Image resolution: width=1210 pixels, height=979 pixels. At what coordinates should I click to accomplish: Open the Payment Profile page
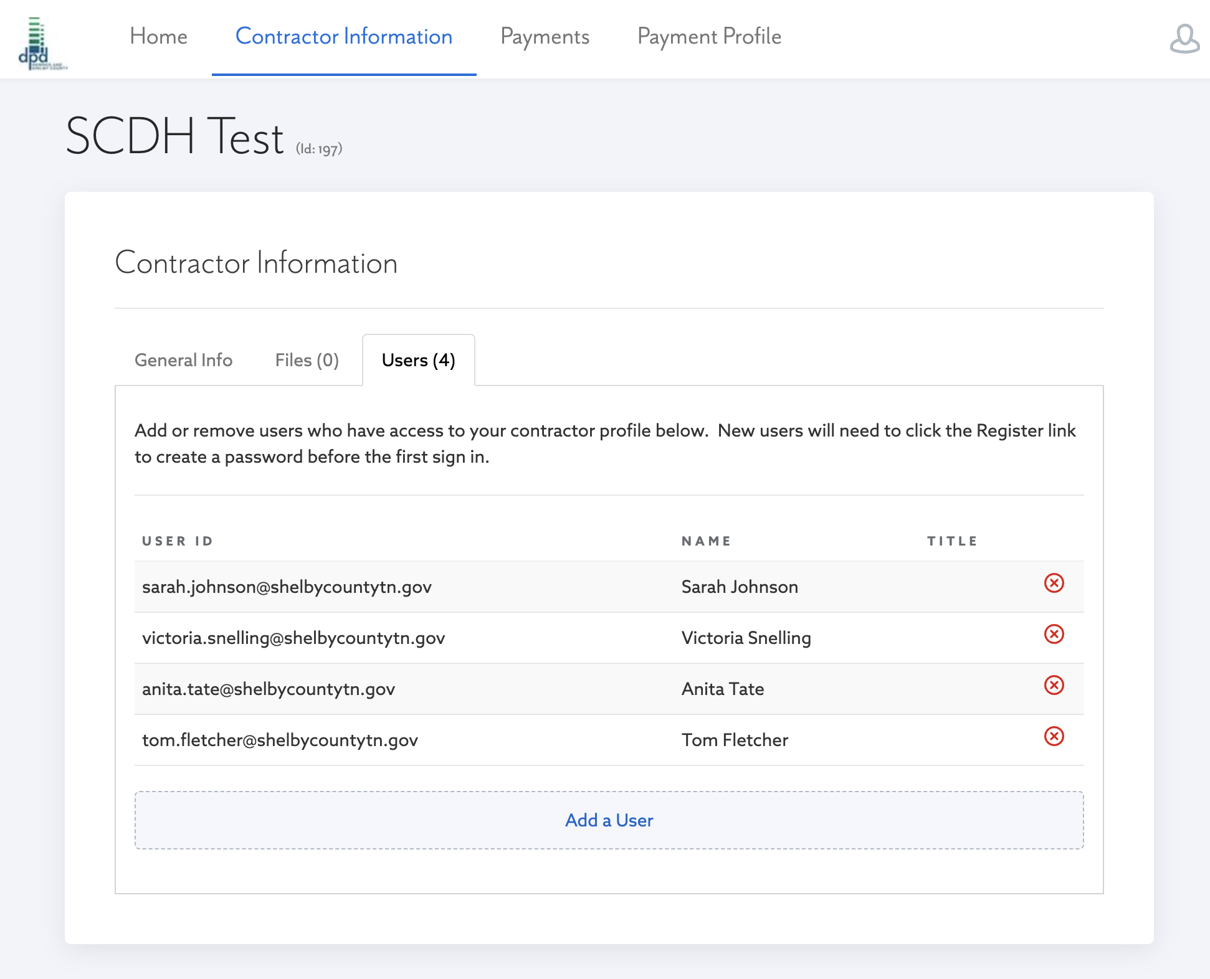pyautogui.click(x=709, y=37)
